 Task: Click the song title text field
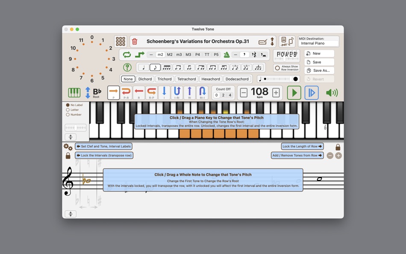point(199,41)
